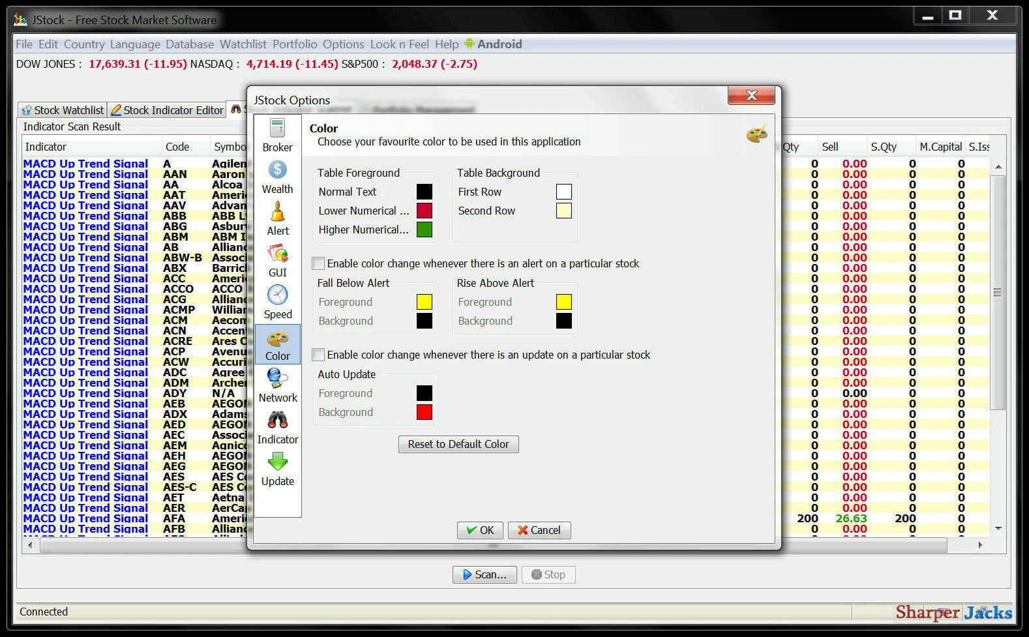
Task: Pick Auto Update background red swatch
Action: click(x=425, y=412)
